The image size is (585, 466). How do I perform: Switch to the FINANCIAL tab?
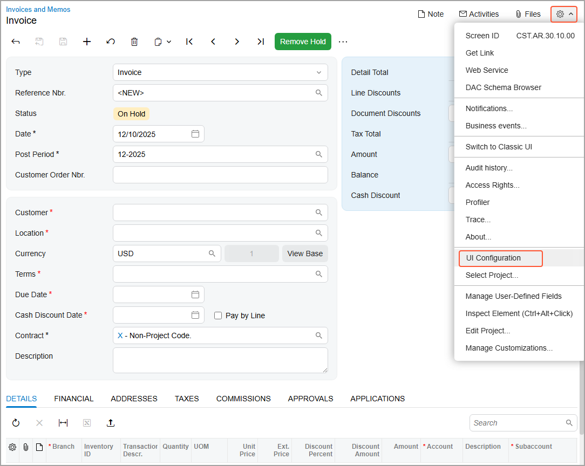click(x=74, y=399)
